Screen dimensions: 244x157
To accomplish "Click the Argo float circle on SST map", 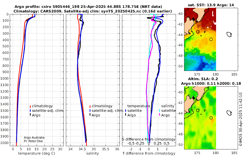I will (211, 39).
